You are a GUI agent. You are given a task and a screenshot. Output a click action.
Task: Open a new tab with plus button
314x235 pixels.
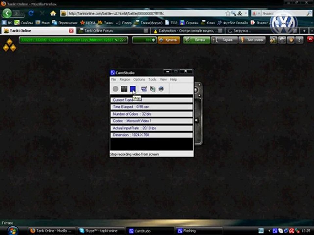304,31
